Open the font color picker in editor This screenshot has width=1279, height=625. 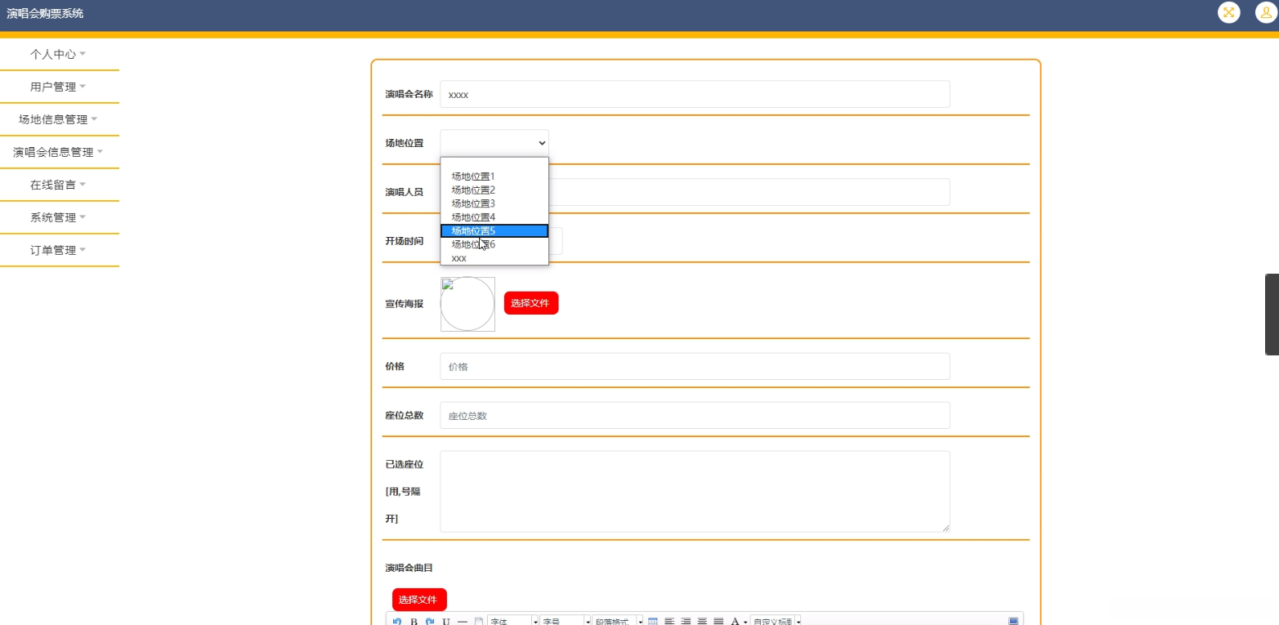738,622
